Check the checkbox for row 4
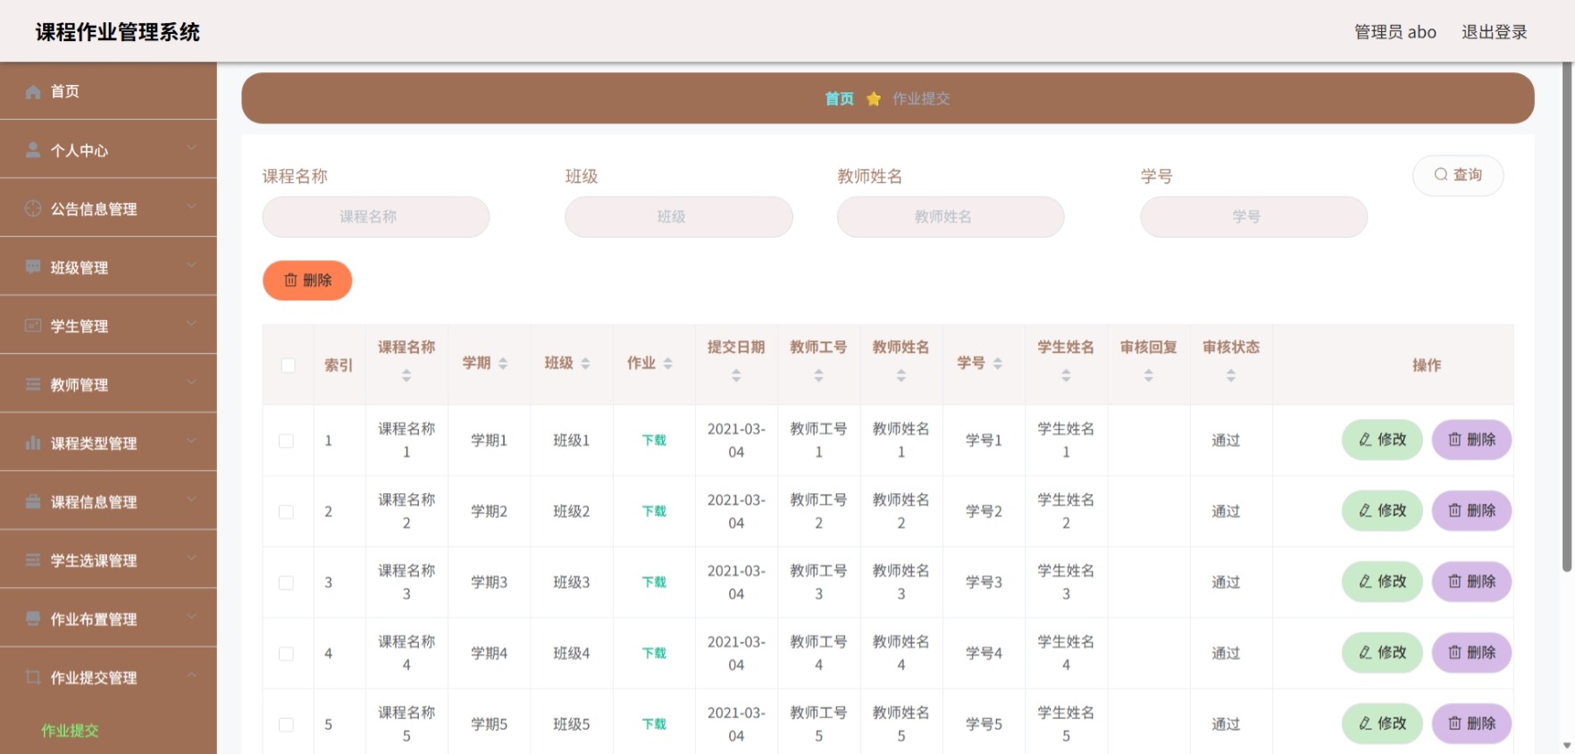 click(x=286, y=654)
